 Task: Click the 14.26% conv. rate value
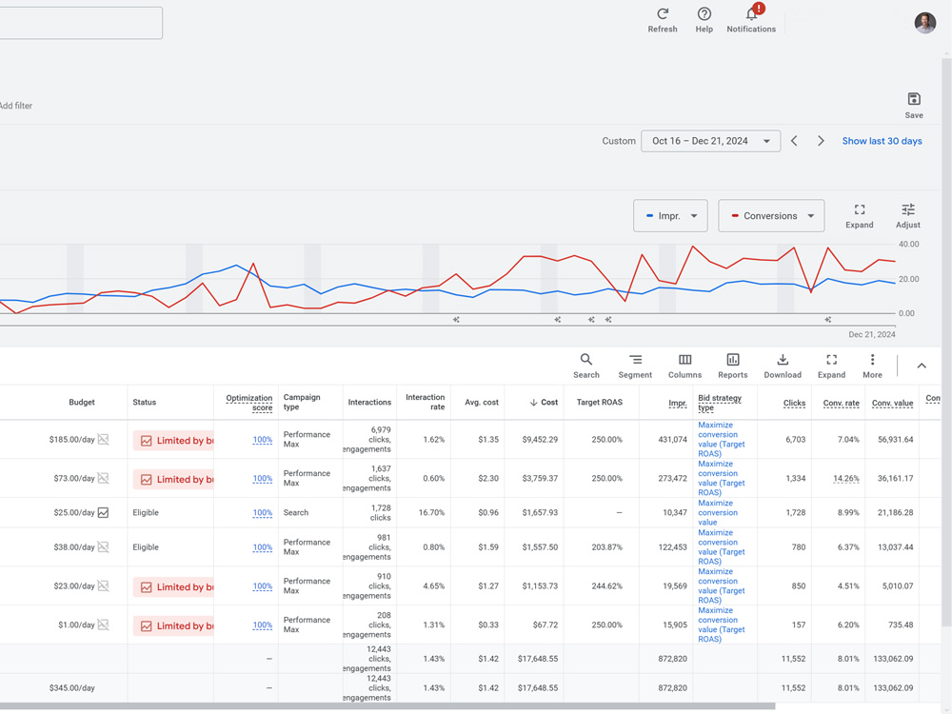pyautogui.click(x=845, y=478)
